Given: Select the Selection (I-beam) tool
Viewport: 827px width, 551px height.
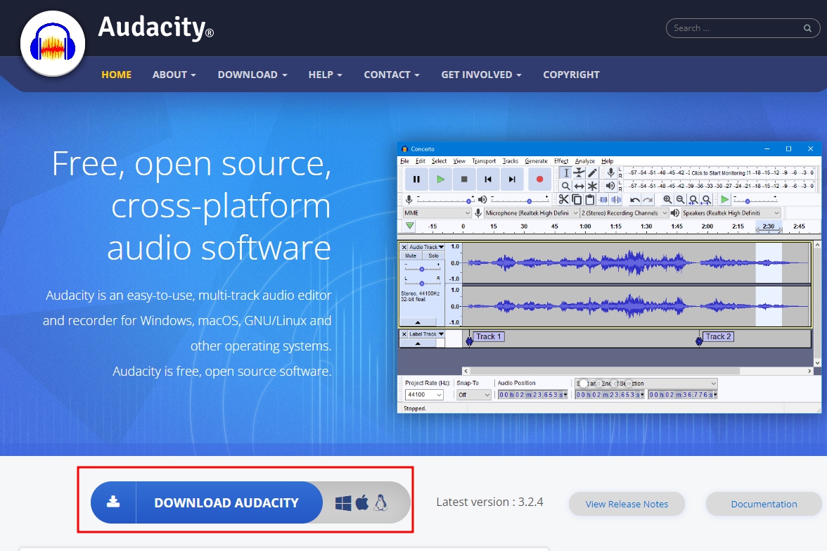Looking at the screenshot, I should (x=566, y=172).
